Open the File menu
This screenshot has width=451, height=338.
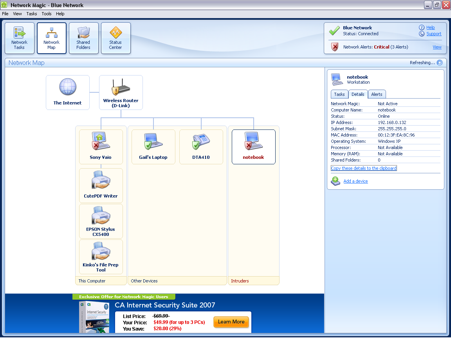[5, 14]
